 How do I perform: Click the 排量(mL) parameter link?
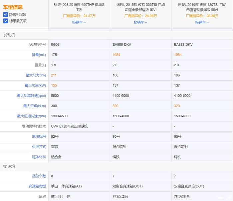pos(37,55)
